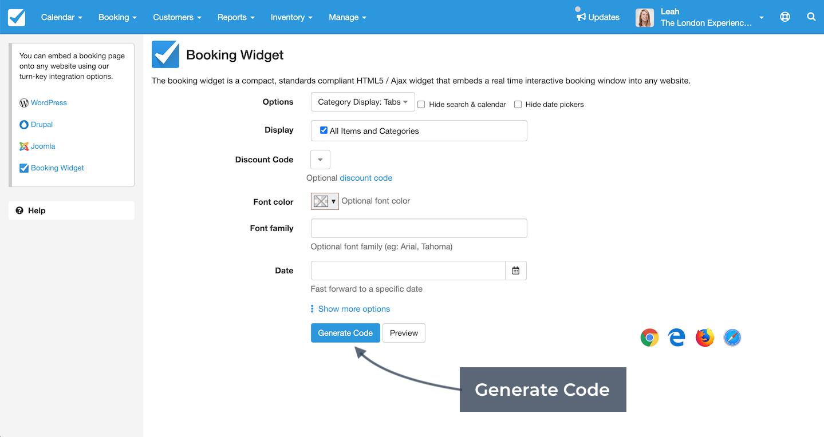Click the empty font color swatch
824x437 pixels.
321,201
